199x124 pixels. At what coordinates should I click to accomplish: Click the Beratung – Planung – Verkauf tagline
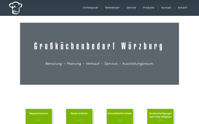(99, 63)
